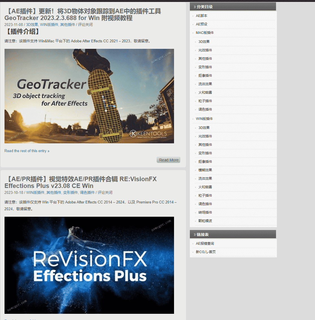Screen dimensions: 315x320
Task: Open 其他插件 under MAC版插件
Action: pos(205,59)
